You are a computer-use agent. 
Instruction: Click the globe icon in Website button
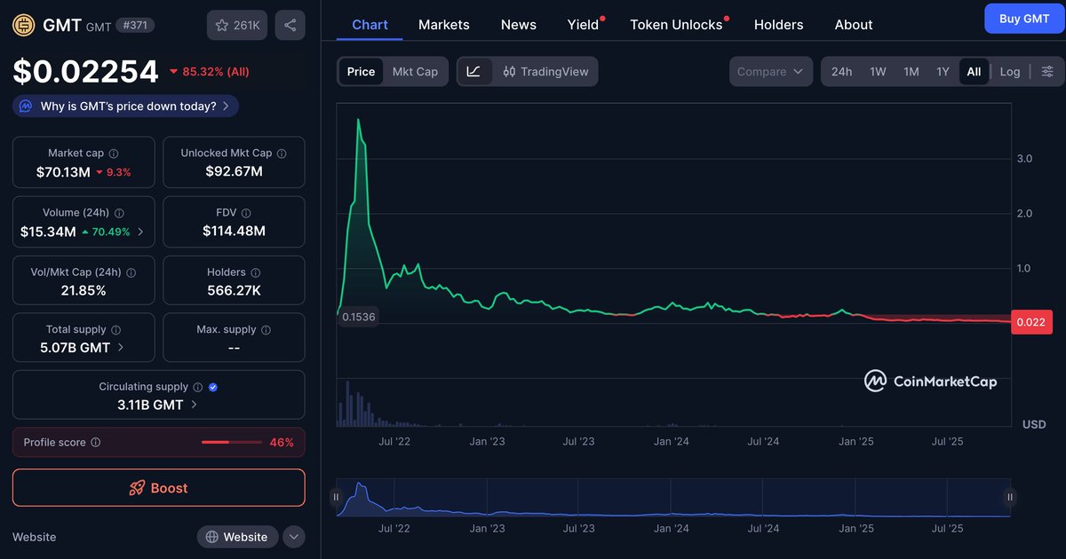[x=212, y=537]
